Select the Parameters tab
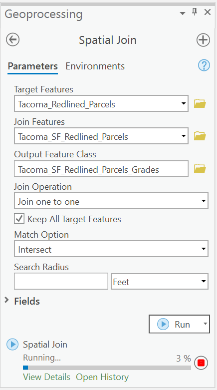Screen dimensions: 217x390 click(x=32, y=66)
